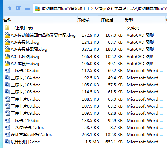Click the icon of A2-镗模座.dwg

(x=7, y=63)
